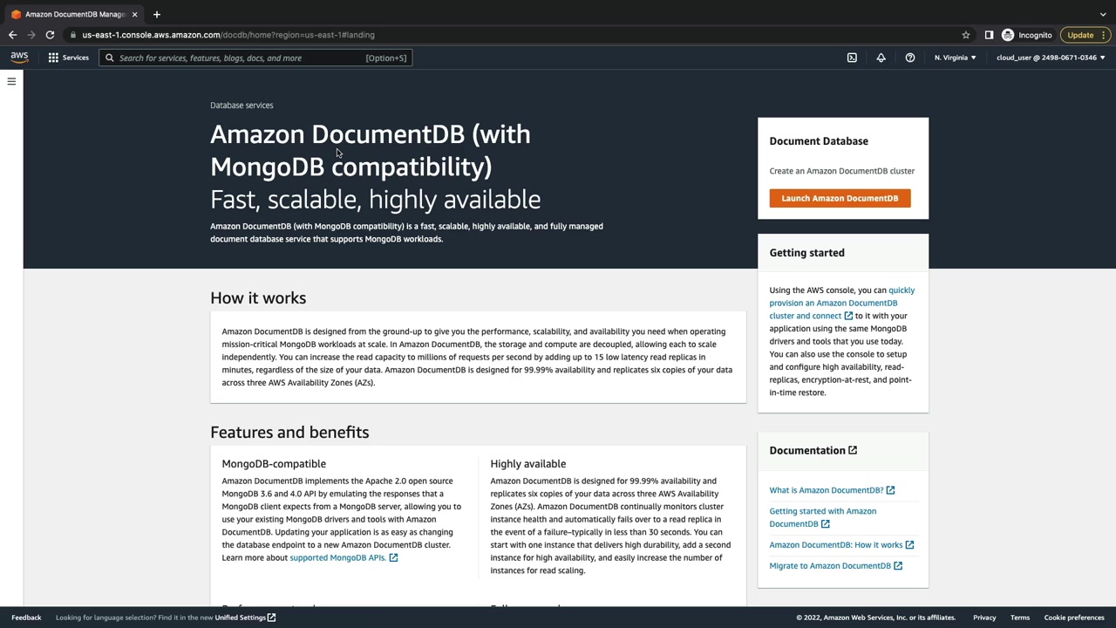The height and width of the screenshot is (628, 1116).
Task: Click the Highly available feature title
Action: pos(527,464)
